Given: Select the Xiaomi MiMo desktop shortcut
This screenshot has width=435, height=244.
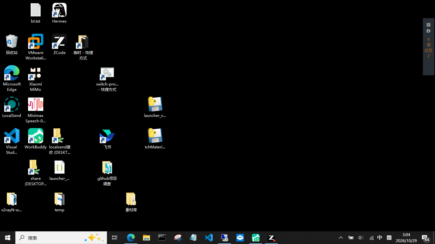Looking at the screenshot, I should 36,78.
